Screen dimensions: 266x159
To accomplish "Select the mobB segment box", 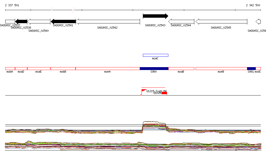I will click(63, 68).
